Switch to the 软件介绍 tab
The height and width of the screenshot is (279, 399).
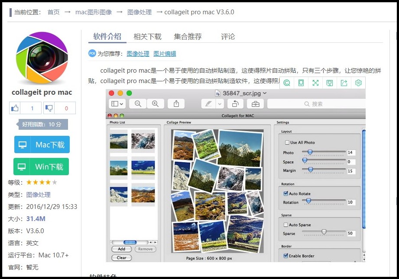click(107, 37)
